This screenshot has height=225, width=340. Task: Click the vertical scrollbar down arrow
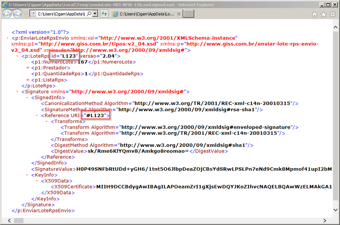(335, 210)
